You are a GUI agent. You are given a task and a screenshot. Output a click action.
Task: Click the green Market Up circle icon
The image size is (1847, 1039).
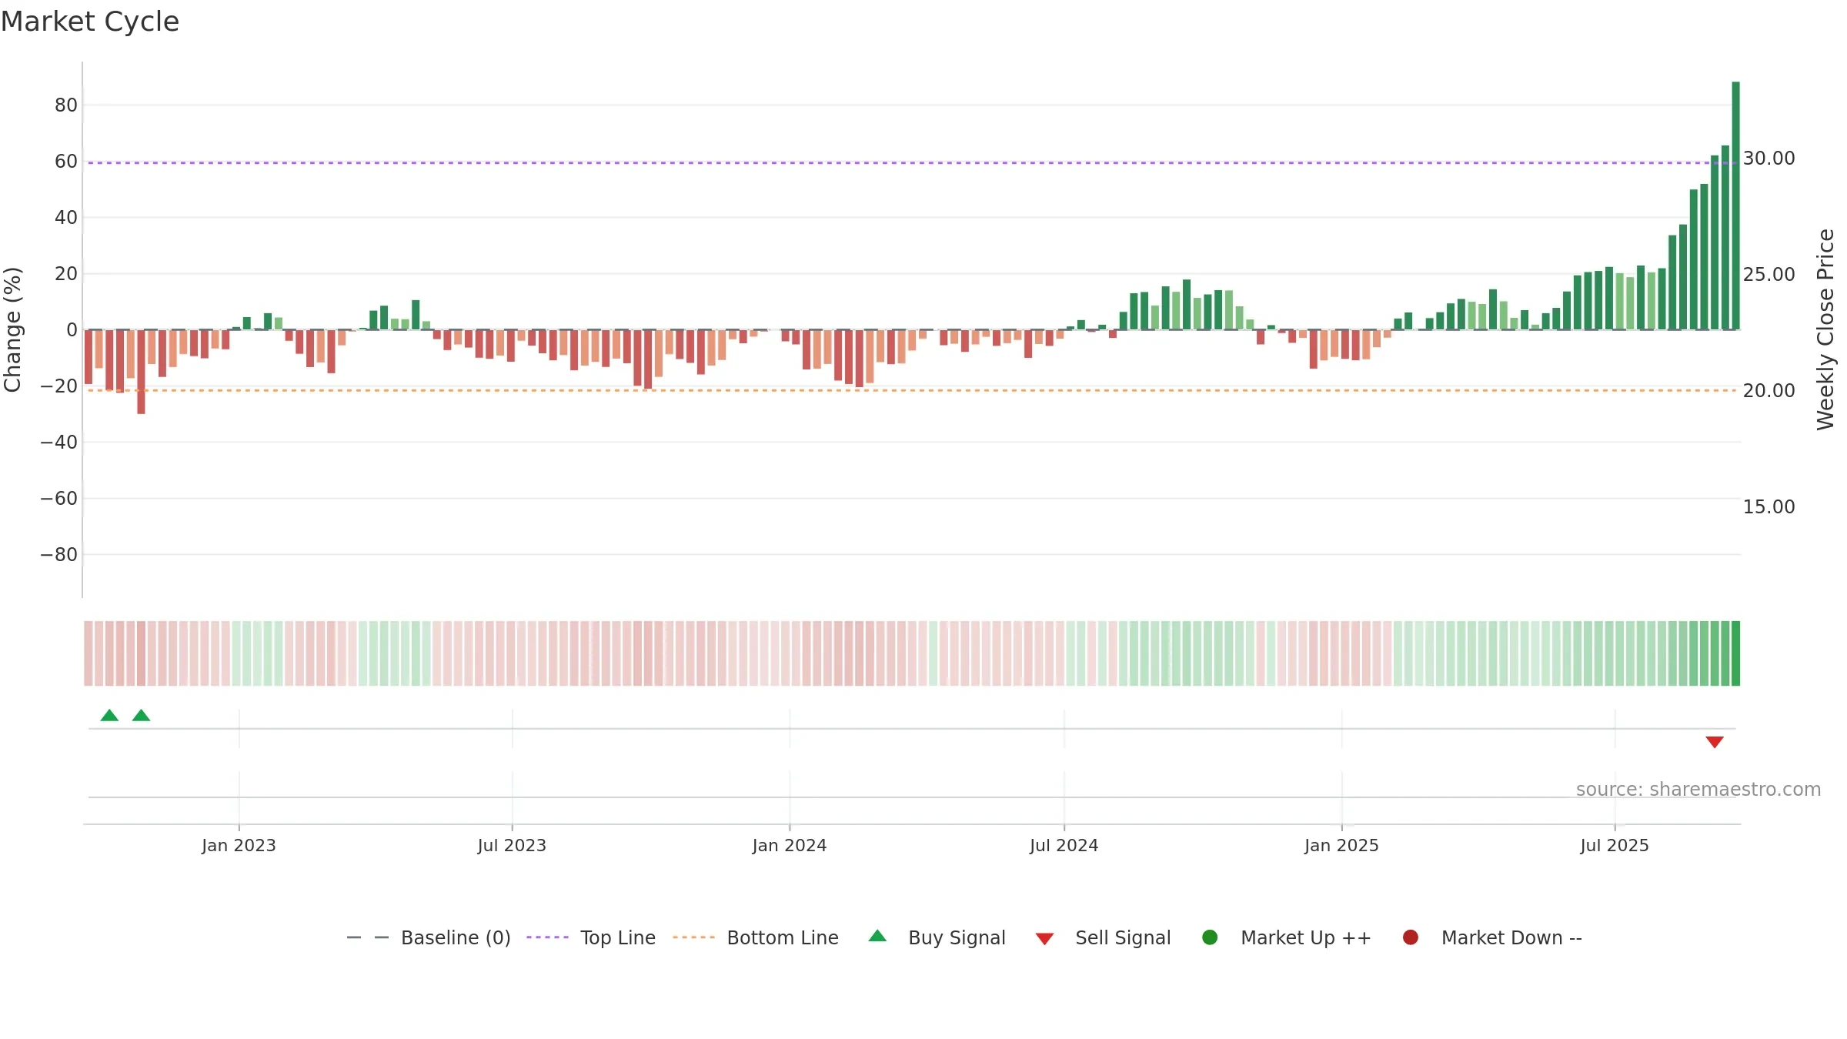click(1210, 937)
